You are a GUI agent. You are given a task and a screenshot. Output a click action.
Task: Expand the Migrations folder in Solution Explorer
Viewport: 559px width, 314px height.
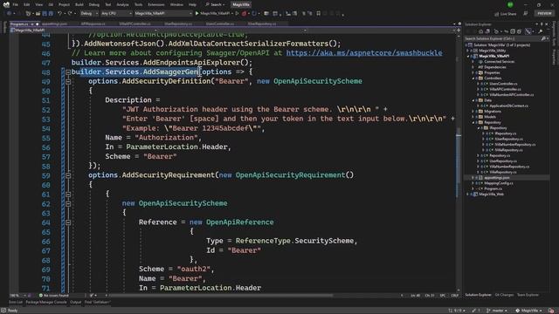point(473,112)
